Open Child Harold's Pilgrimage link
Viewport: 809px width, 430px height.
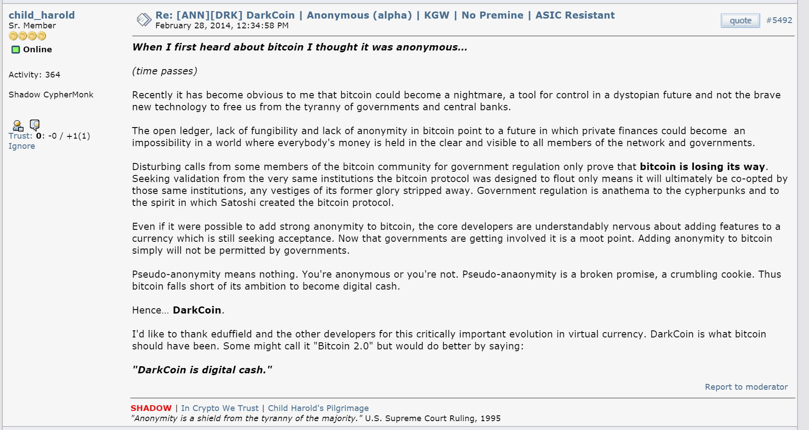click(x=318, y=408)
